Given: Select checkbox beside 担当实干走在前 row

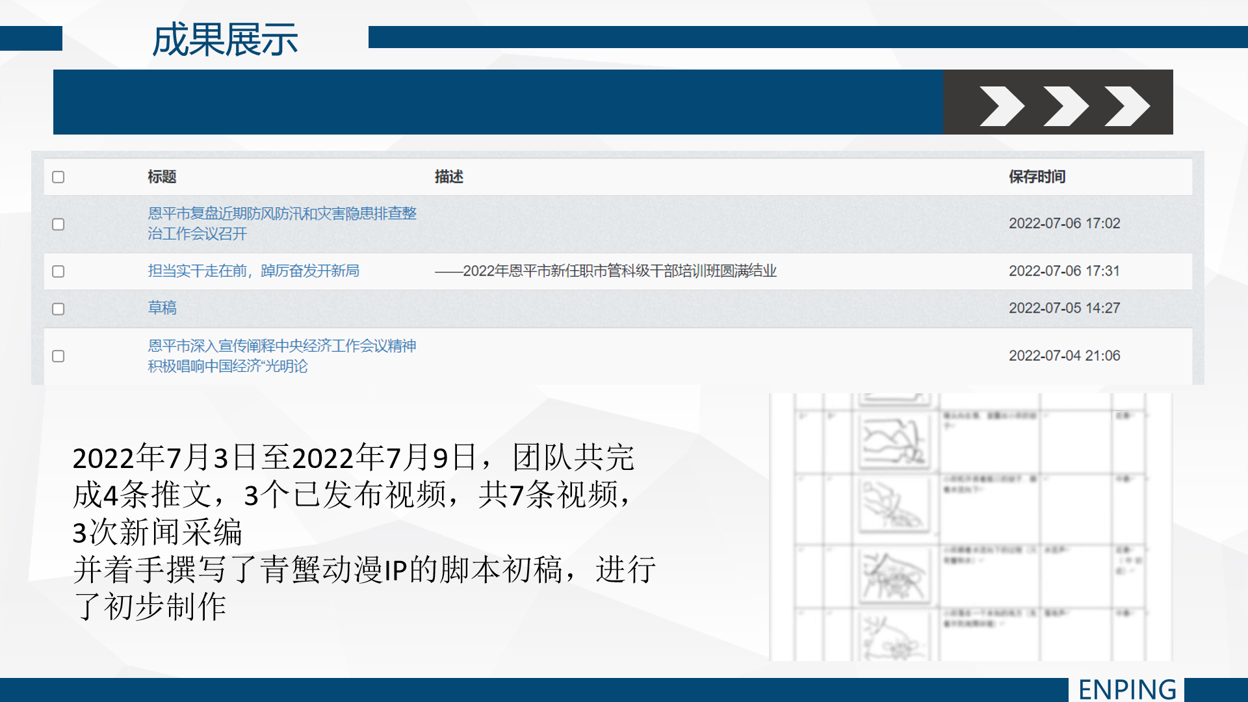Looking at the screenshot, I should pyautogui.click(x=58, y=271).
